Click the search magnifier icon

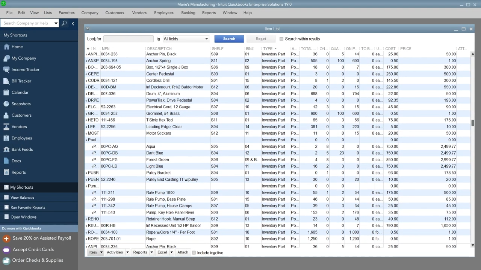(64, 23)
